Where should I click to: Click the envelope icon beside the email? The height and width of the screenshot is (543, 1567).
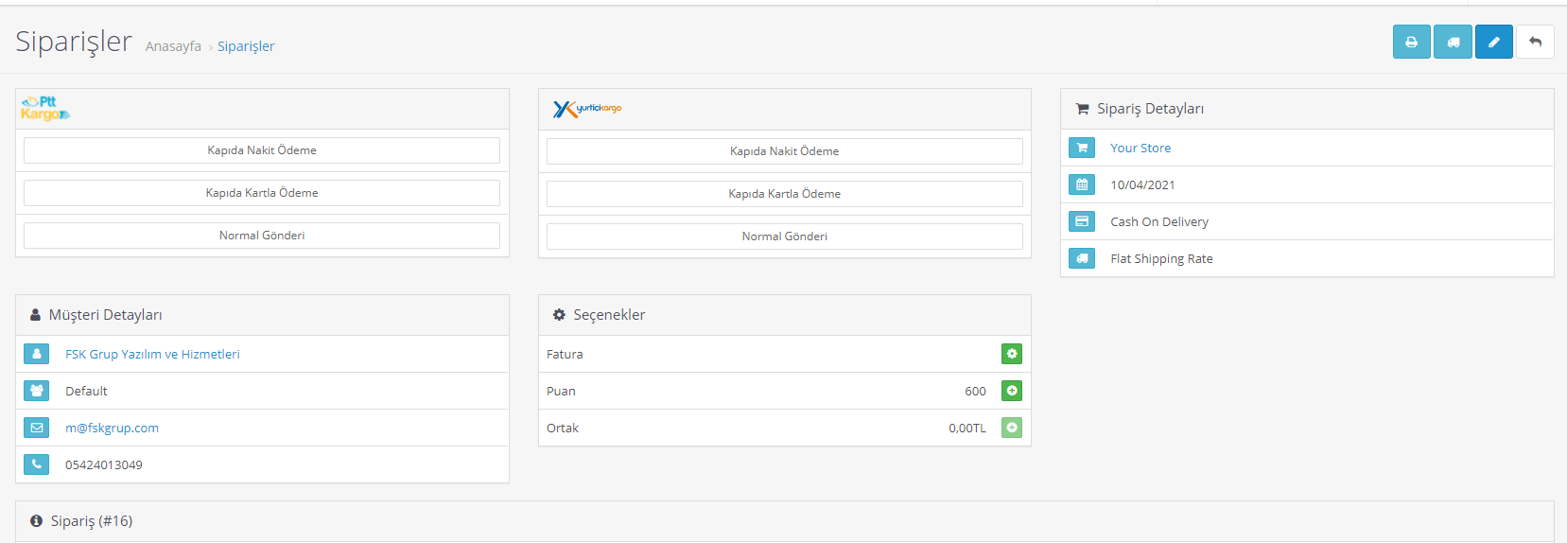[x=37, y=428]
